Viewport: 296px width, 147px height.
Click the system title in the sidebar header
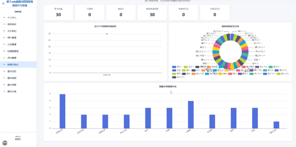[20, 4]
